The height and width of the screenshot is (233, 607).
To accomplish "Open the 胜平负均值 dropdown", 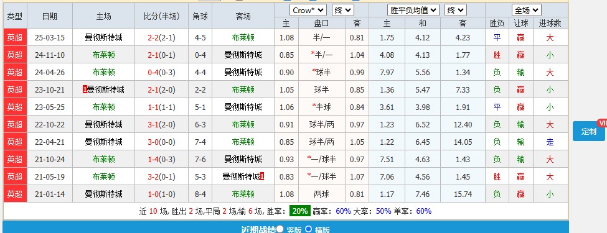I will pyautogui.click(x=413, y=11).
